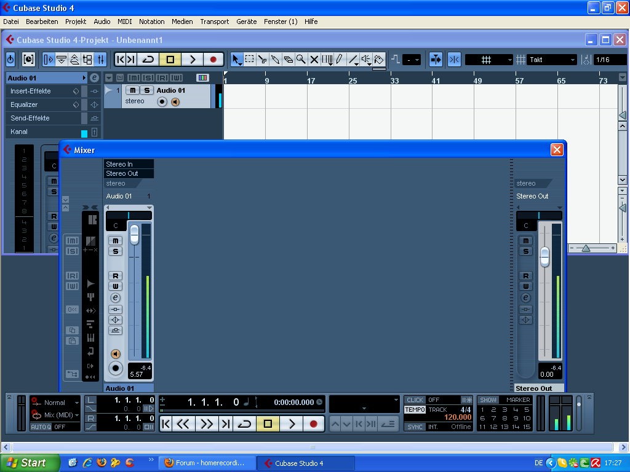Choose the Split scissors tool

(x=262, y=60)
